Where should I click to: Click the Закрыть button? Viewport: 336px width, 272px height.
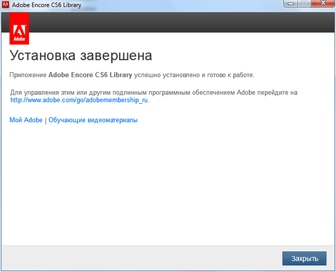[304, 259]
